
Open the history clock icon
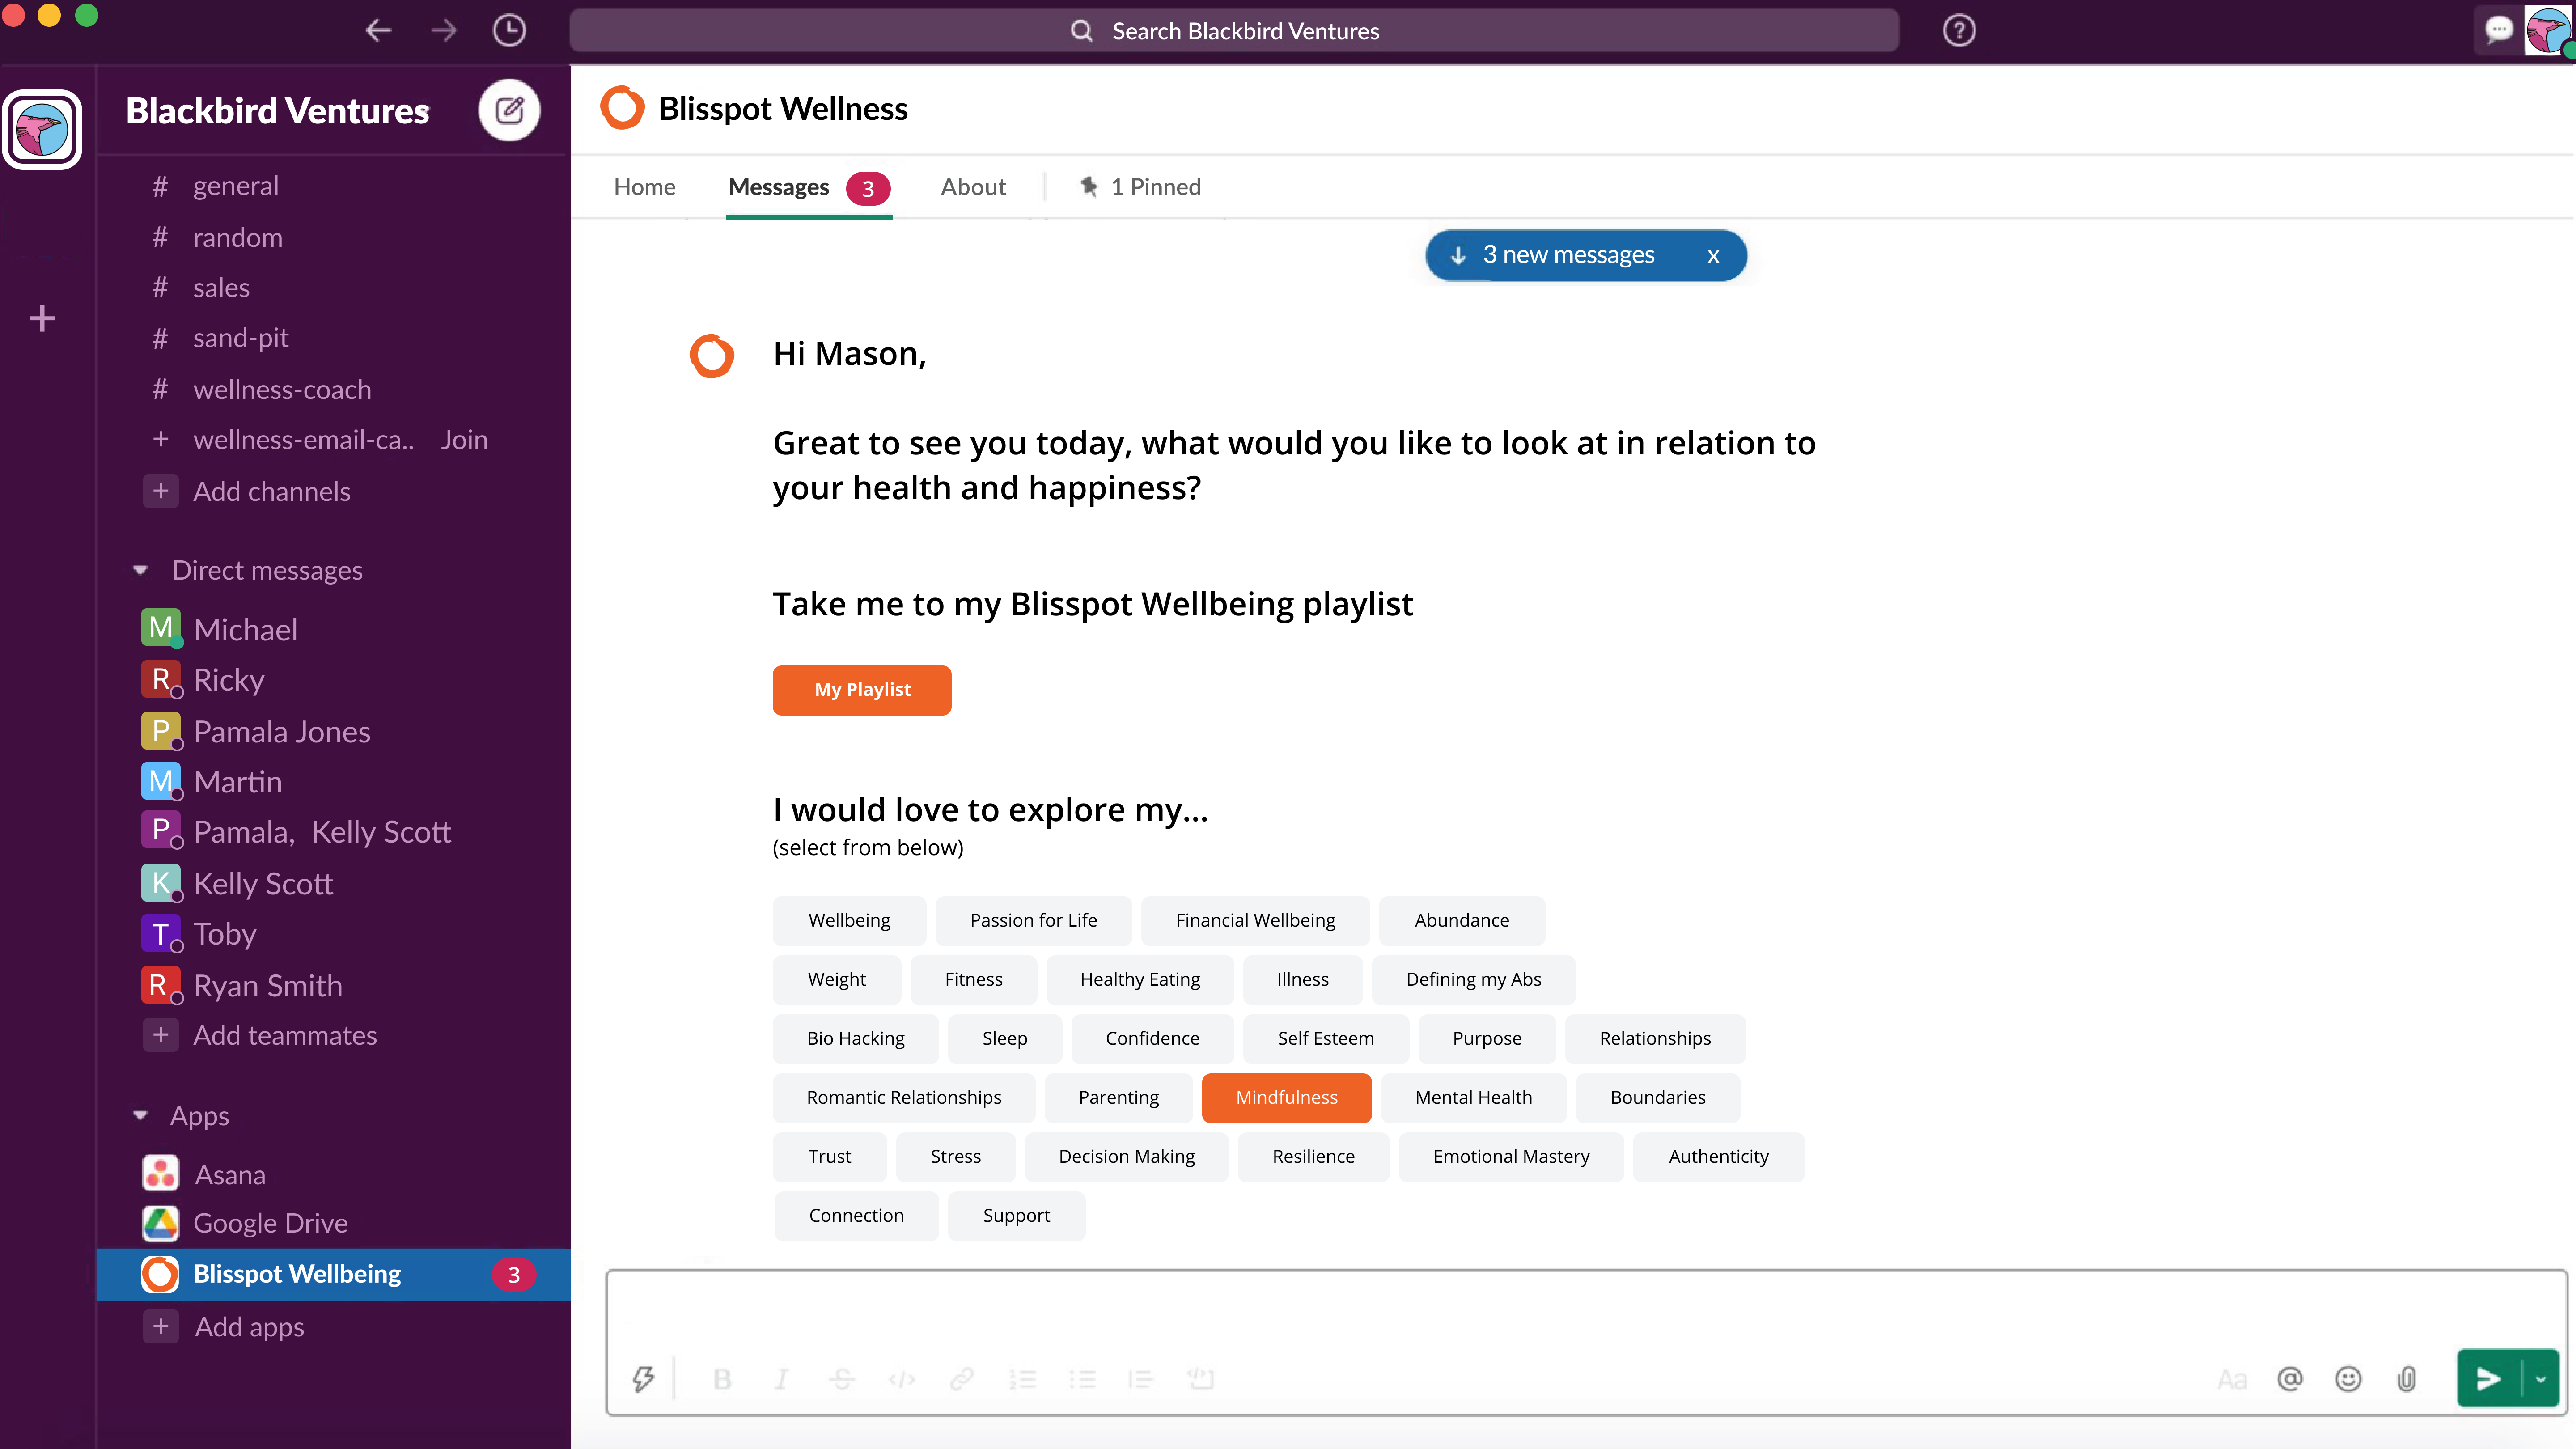(509, 30)
